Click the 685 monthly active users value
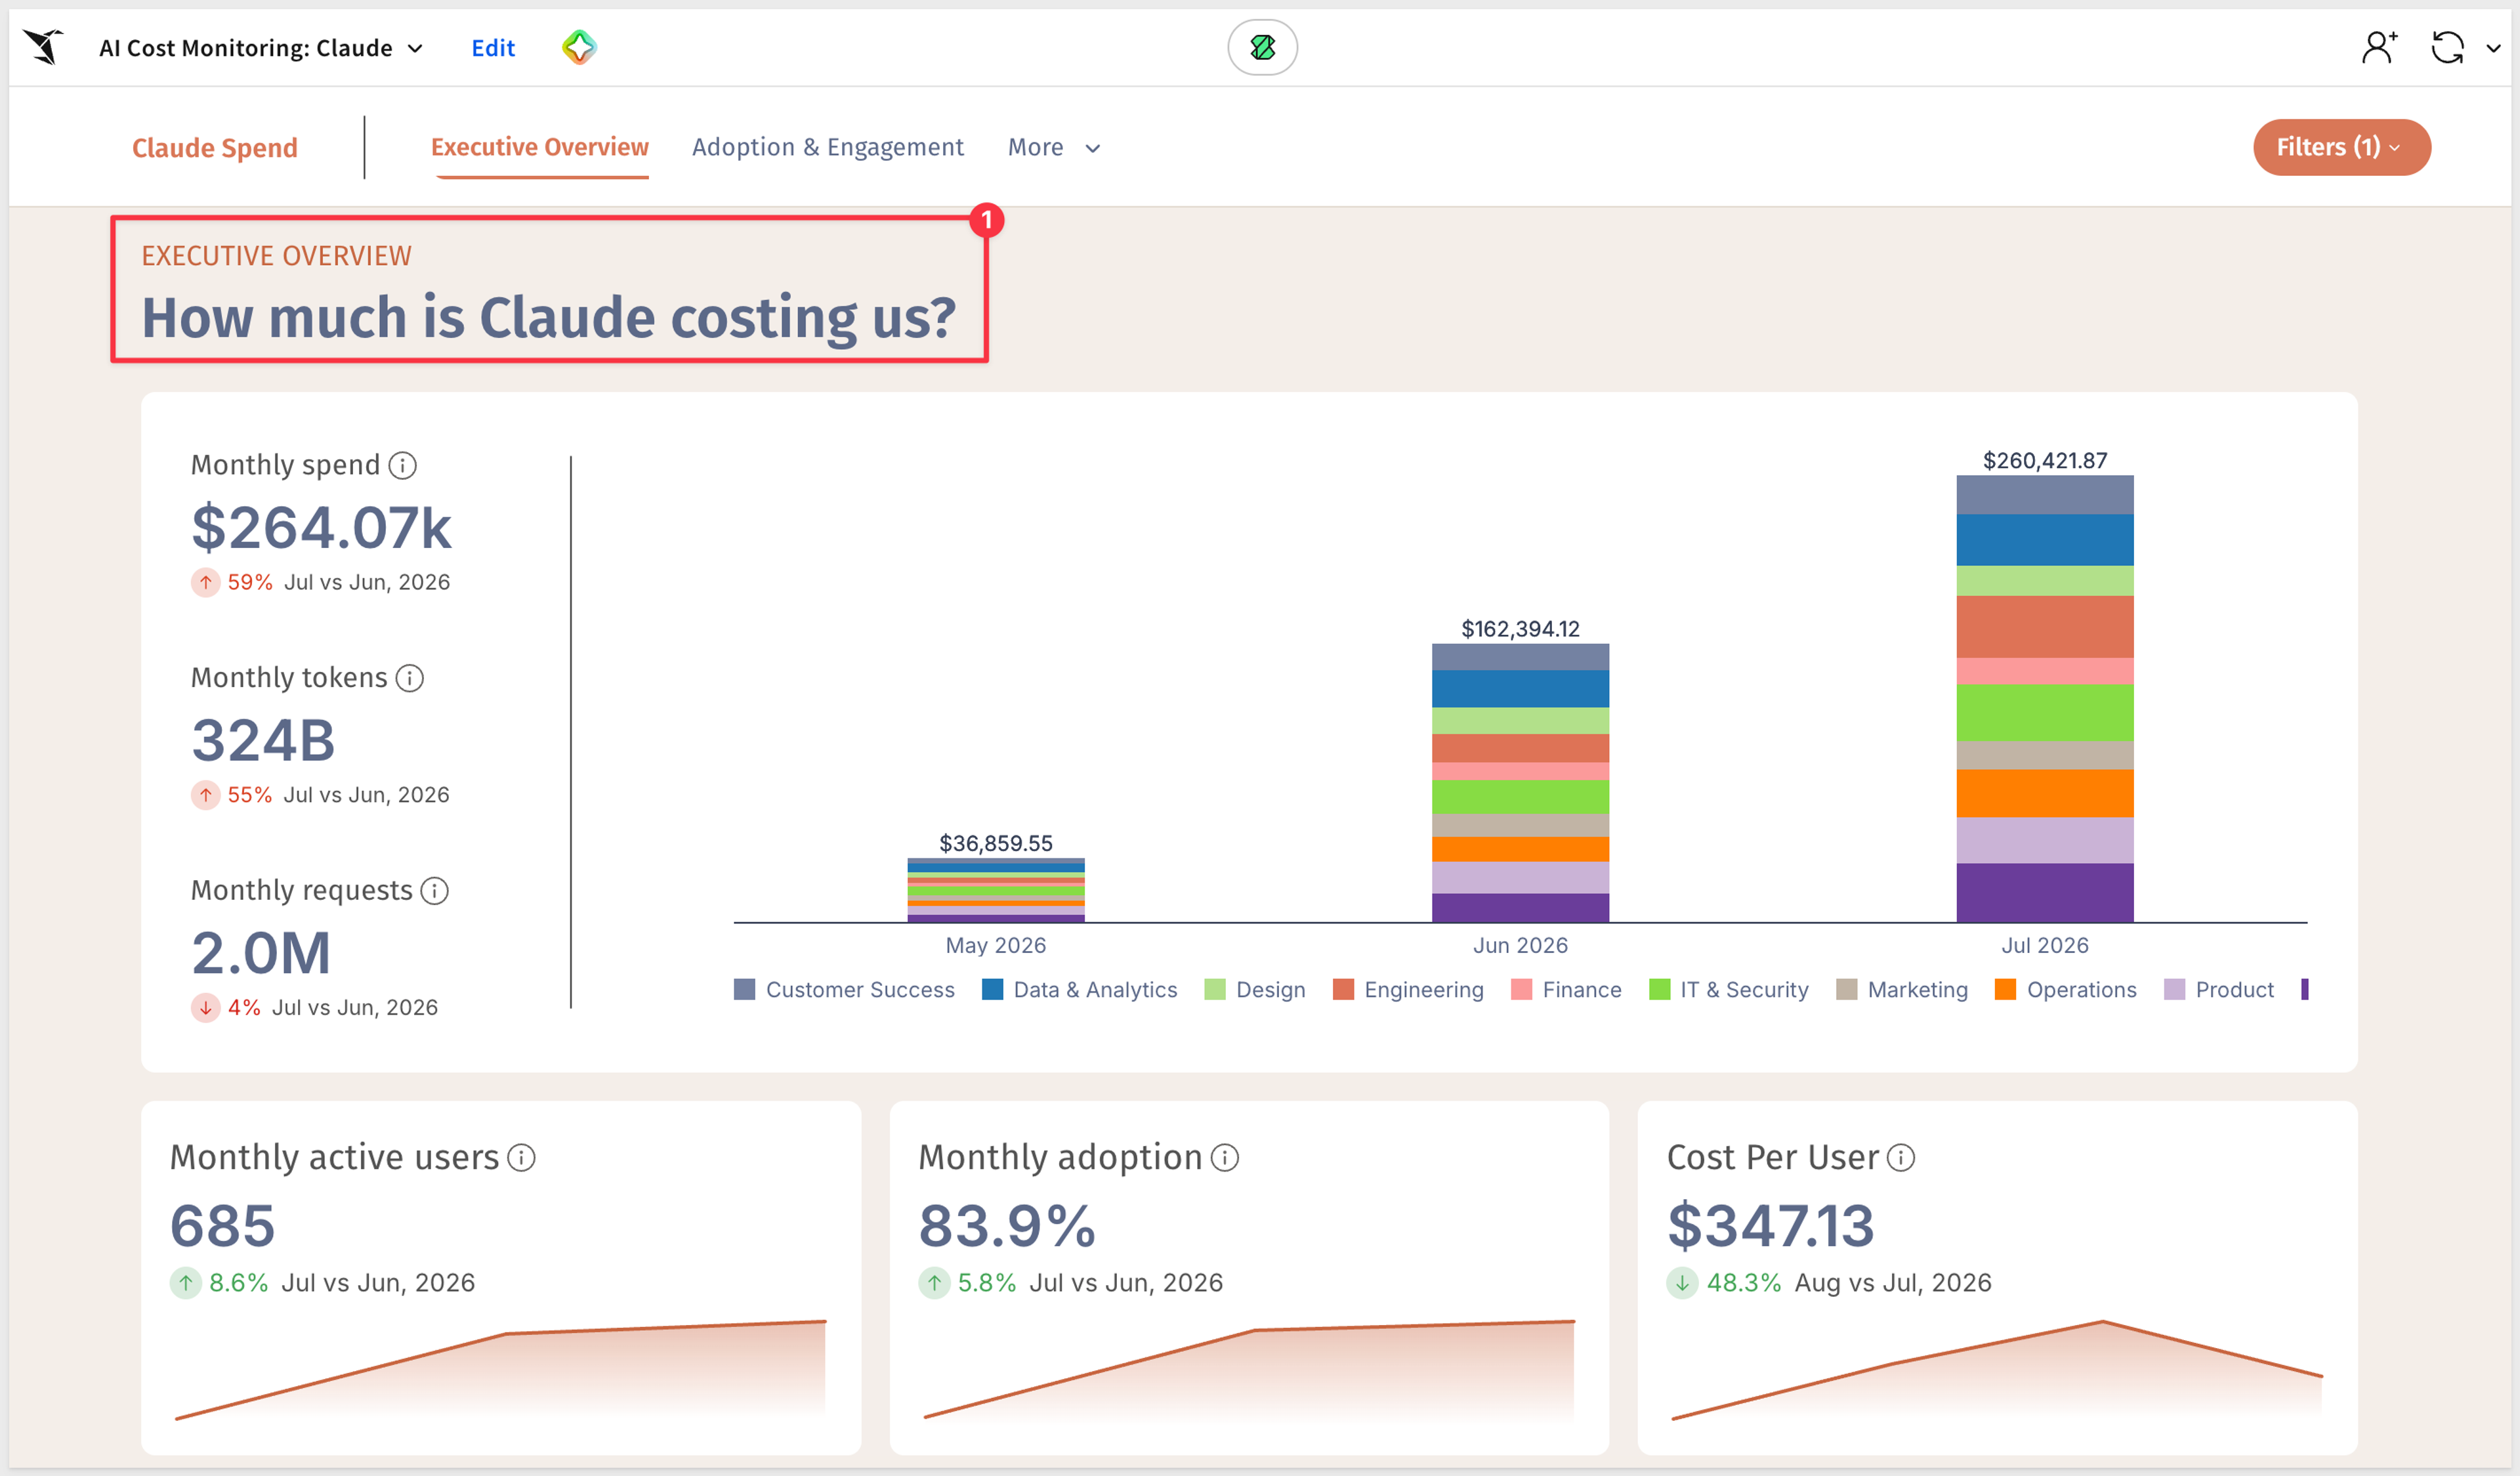 223,1226
